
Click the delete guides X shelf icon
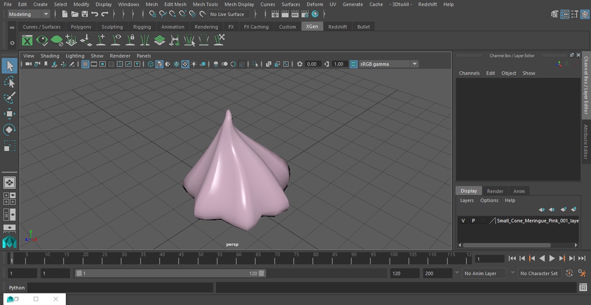[x=219, y=41]
